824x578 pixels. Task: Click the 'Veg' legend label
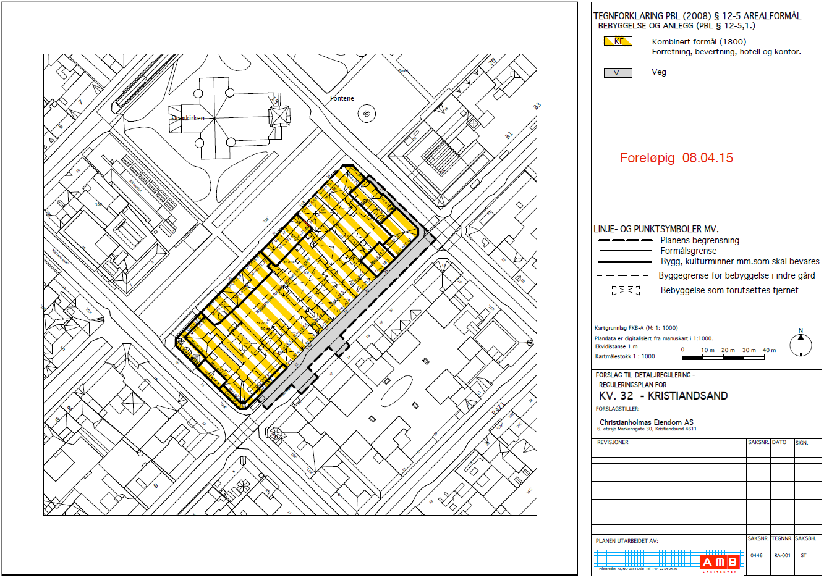[659, 72]
